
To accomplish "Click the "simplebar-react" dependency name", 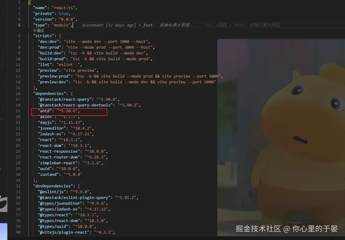I will 58,163.
